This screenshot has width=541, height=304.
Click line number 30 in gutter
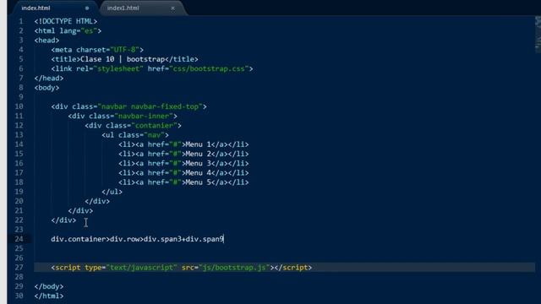(x=19, y=296)
